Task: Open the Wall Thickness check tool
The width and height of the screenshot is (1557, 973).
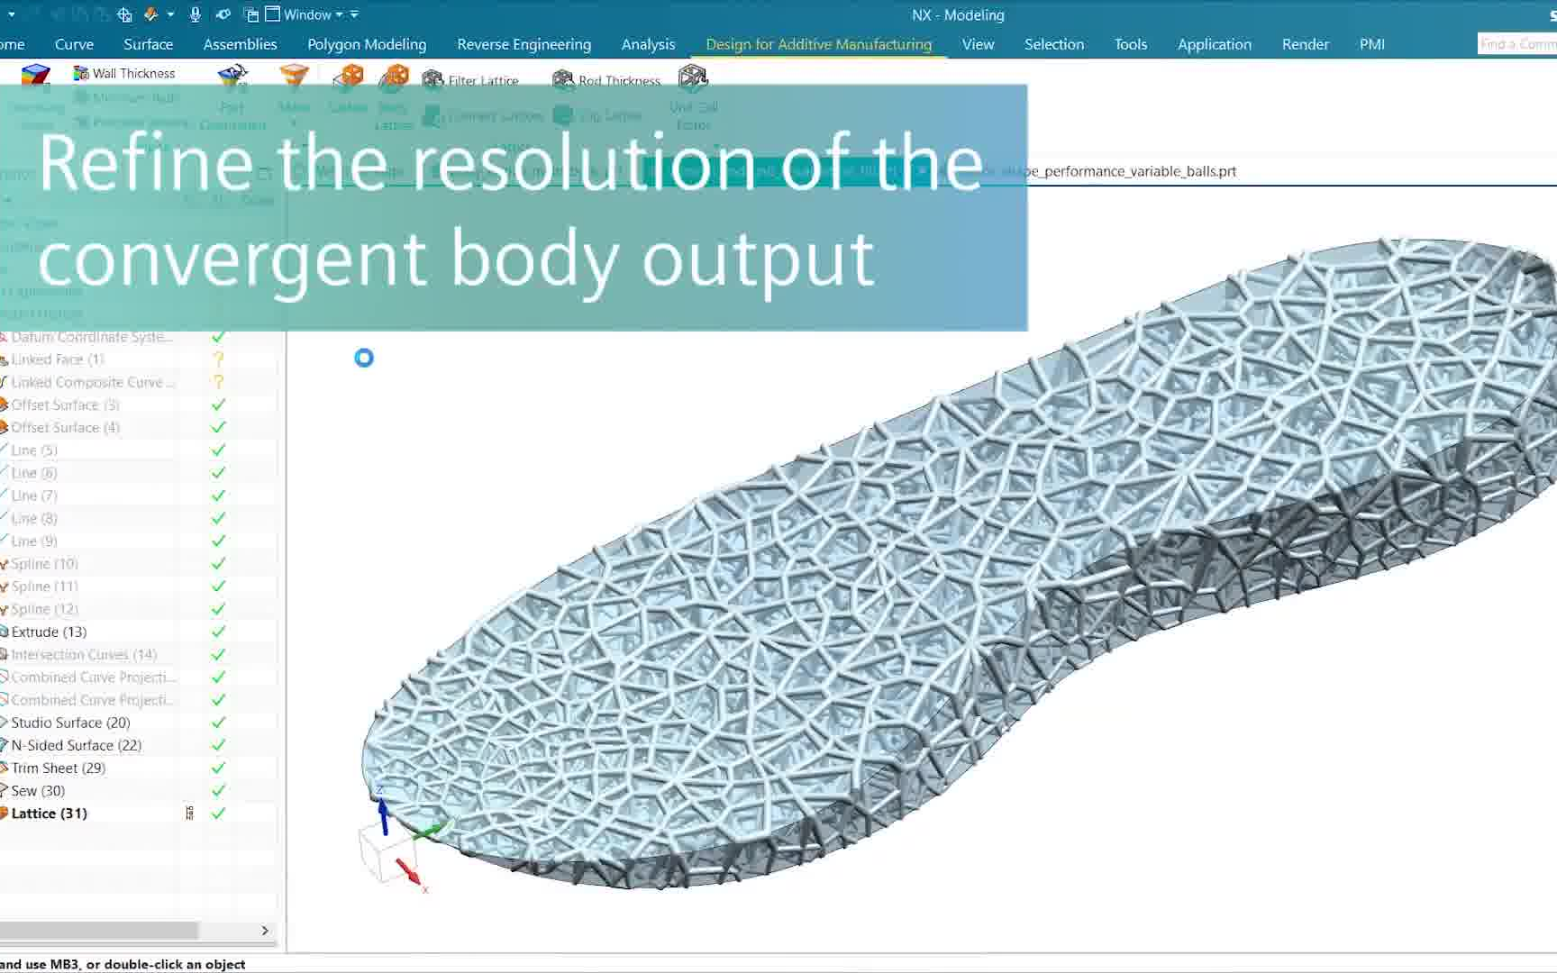Action: [124, 73]
